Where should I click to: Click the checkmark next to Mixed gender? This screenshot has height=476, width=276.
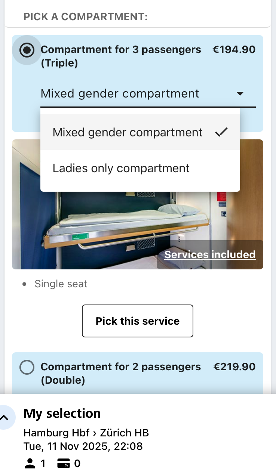coord(221,132)
